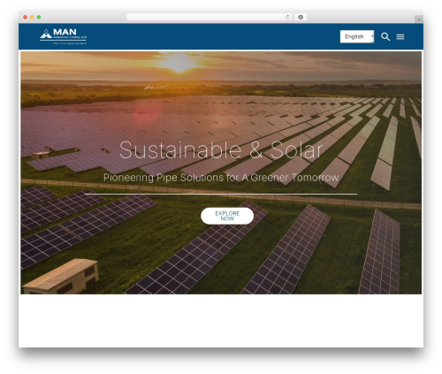Click the Sustainable & Solar heading
Viewport: 442px width, 374px height.
(221, 150)
